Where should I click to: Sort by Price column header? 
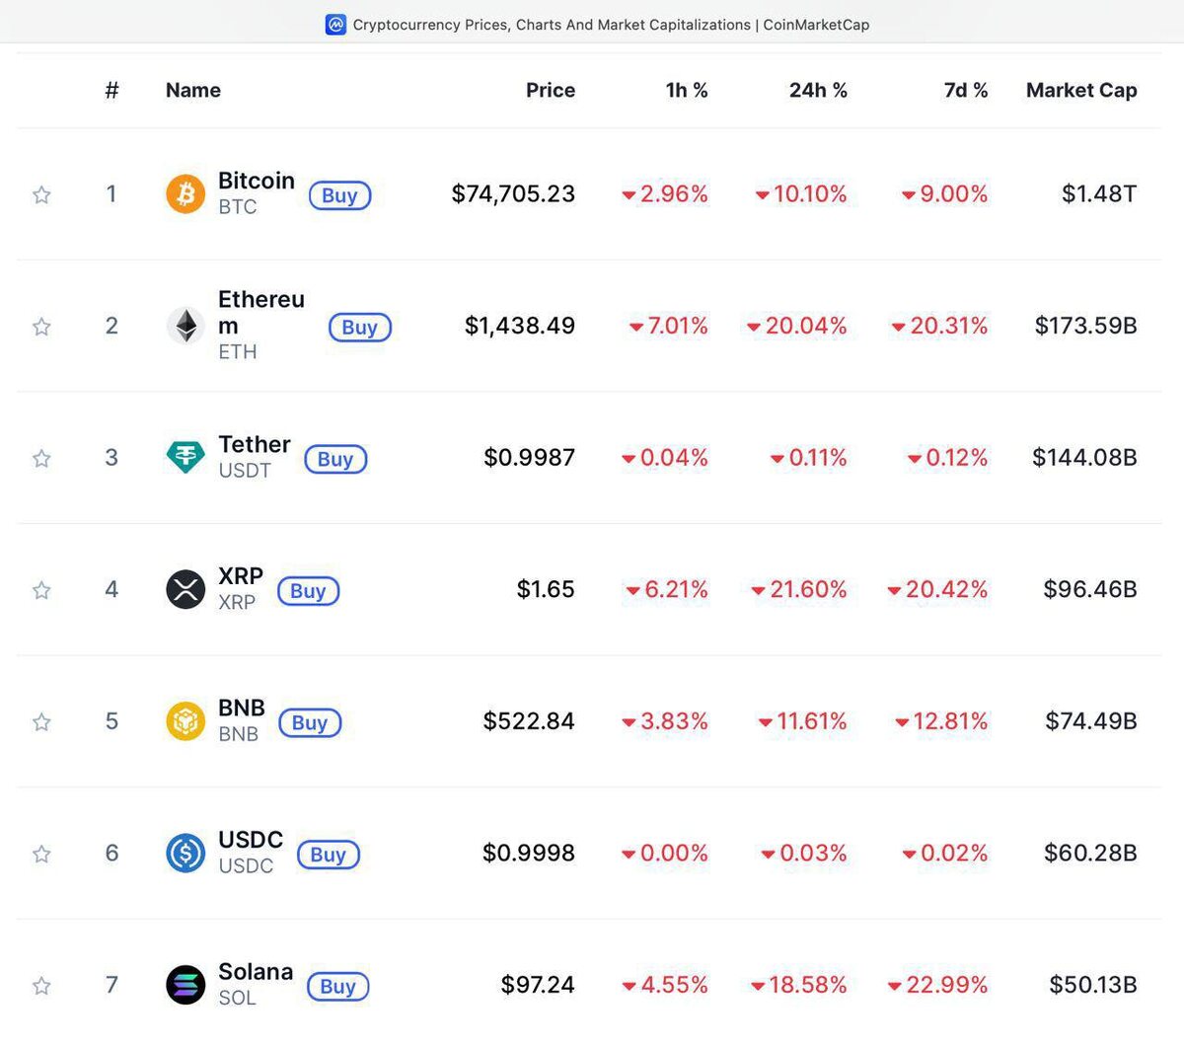tap(550, 90)
